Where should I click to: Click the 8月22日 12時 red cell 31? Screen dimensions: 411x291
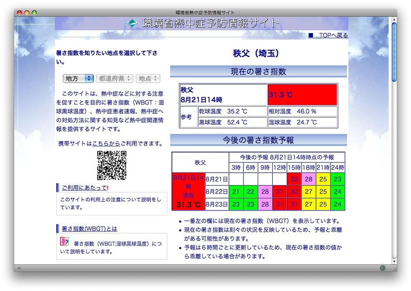[x=280, y=192]
